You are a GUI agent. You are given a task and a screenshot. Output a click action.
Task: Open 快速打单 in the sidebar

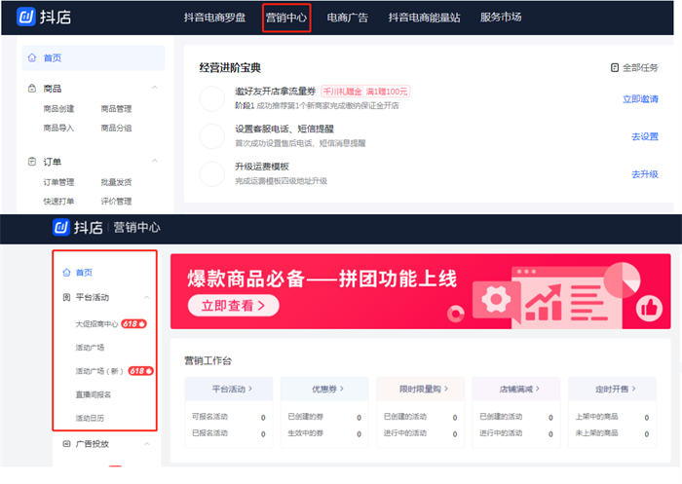[x=58, y=201]
